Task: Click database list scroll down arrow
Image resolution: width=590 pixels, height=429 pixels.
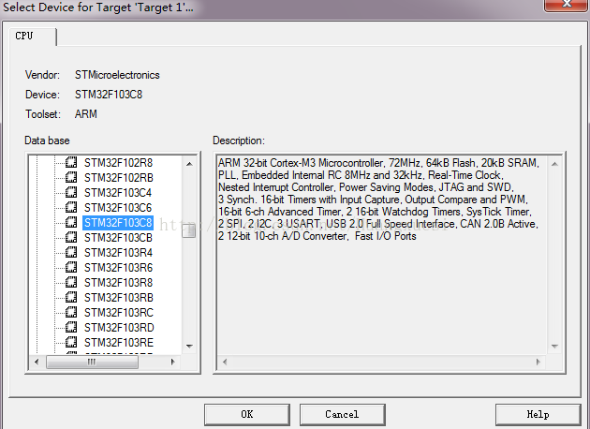Action: click(189, 347)
